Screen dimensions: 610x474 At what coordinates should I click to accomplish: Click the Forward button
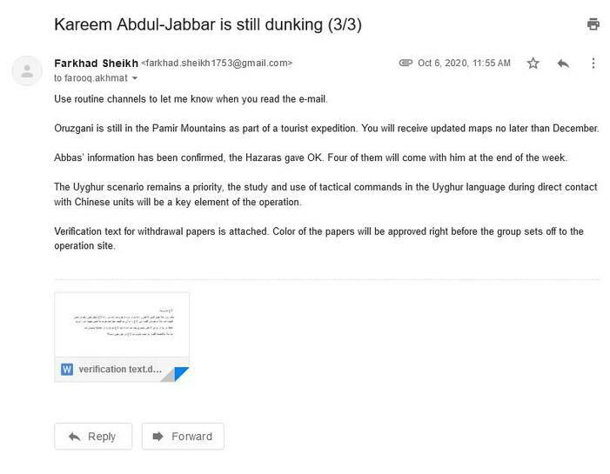[183, 436]
